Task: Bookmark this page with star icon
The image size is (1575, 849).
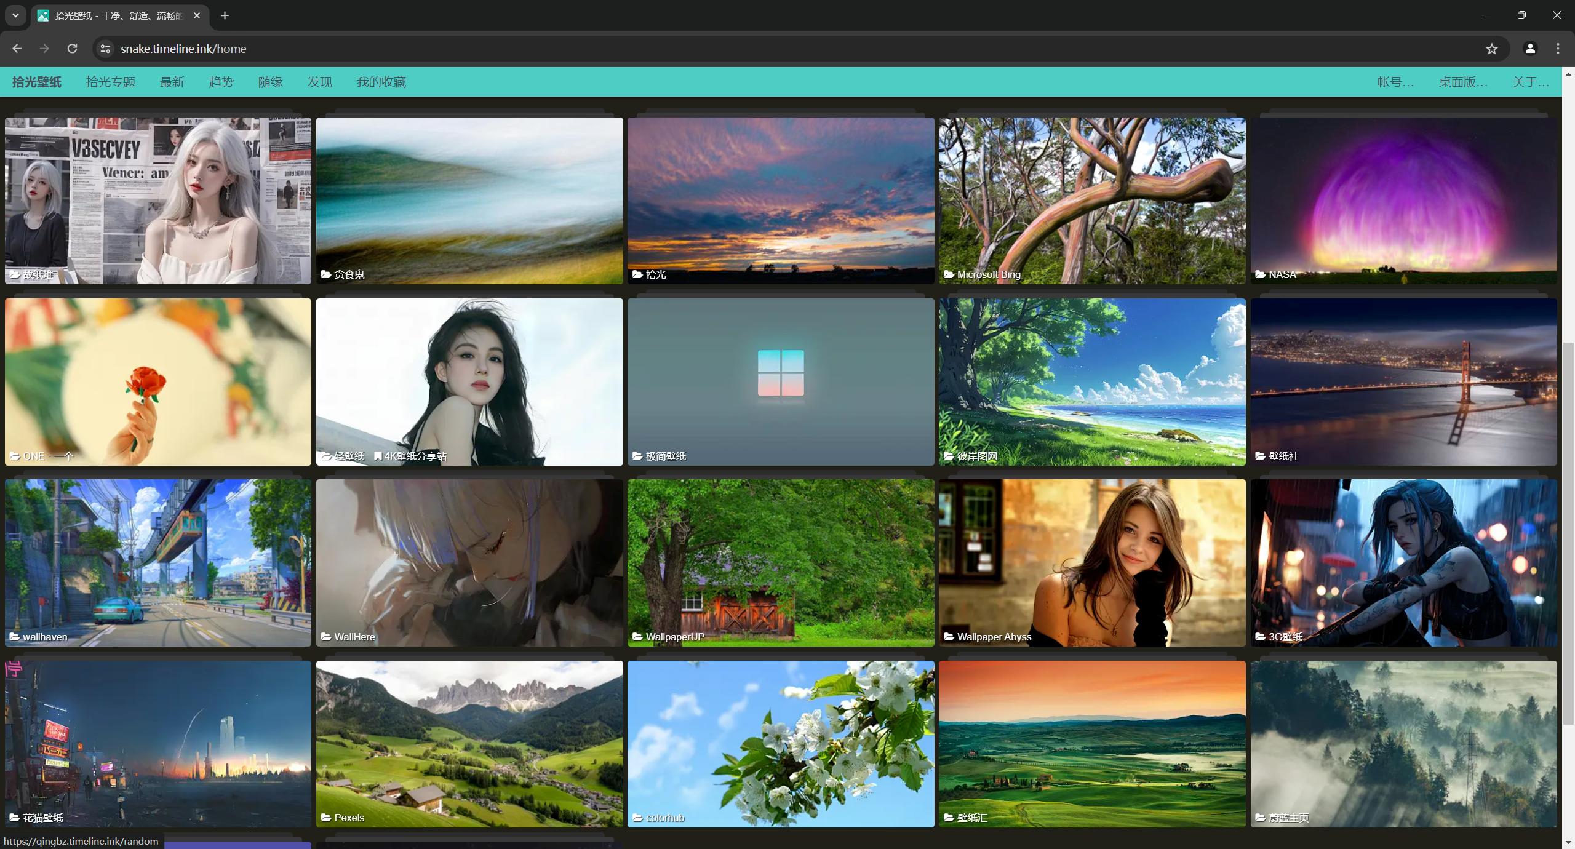Action: click(1491, 49)
